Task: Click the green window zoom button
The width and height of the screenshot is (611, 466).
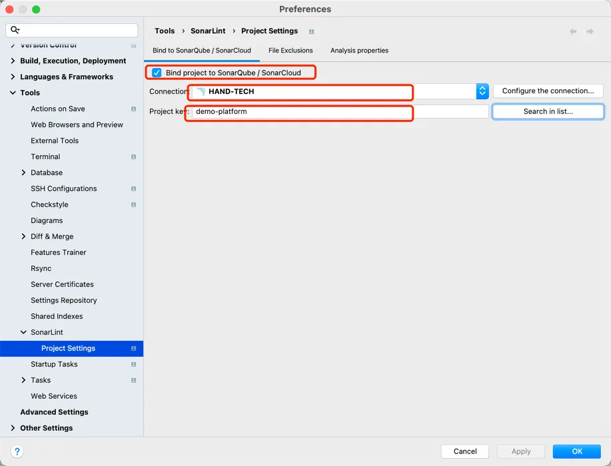Action: coord(36,9)
